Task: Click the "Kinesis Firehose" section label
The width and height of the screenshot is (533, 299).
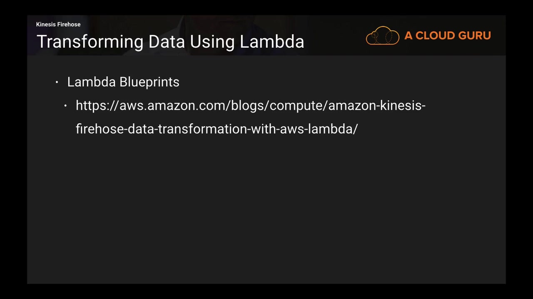Action: 58,25
